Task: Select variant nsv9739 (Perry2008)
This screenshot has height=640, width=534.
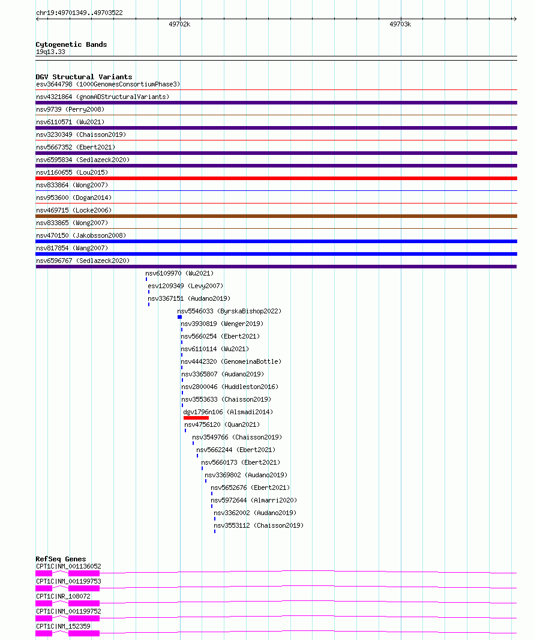Action: tap(70, 109)
